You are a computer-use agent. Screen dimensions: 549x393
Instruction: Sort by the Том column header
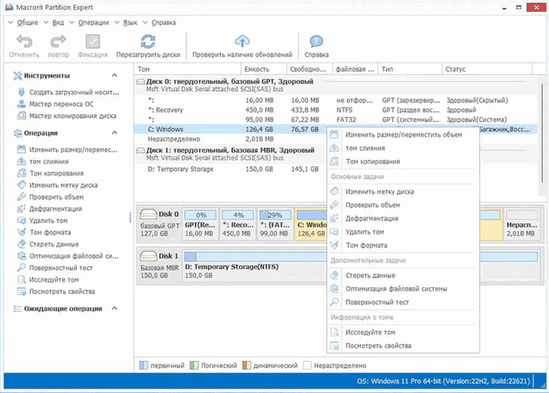click(x=187, y=69)
